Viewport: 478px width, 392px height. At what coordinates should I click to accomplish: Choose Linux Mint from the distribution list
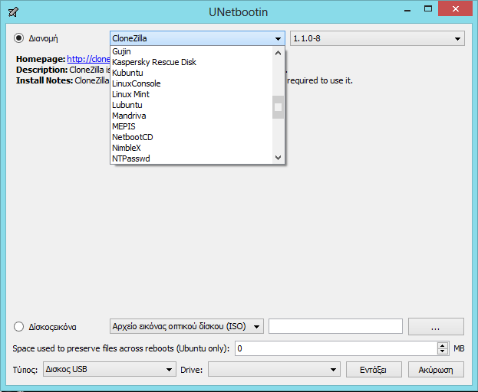tap(192, 94)
